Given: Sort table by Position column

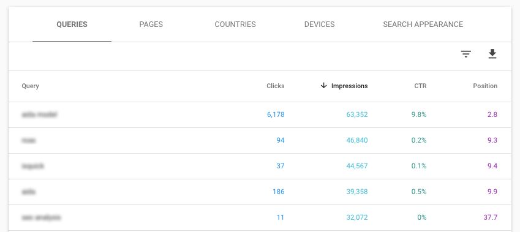Looking at the screenshot, I should tap(485, 86).
